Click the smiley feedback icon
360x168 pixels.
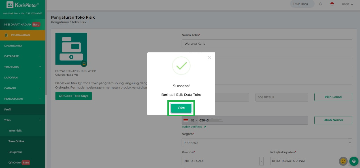[x=343, y=161]
